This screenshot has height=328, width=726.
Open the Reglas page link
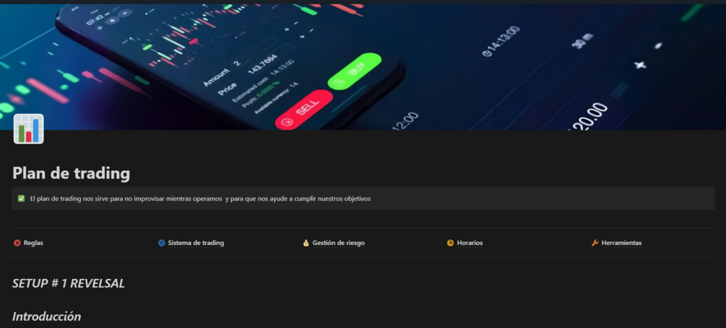pos(33,243)
